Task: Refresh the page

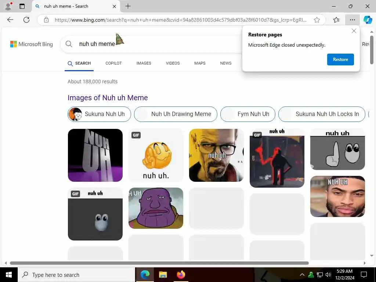Action: pos(26,20)
